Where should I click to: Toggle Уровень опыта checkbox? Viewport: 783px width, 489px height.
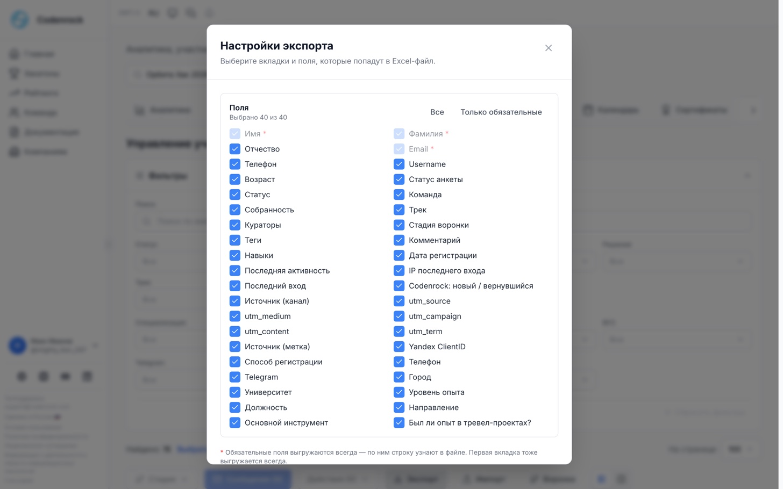(x=399, y=392)
